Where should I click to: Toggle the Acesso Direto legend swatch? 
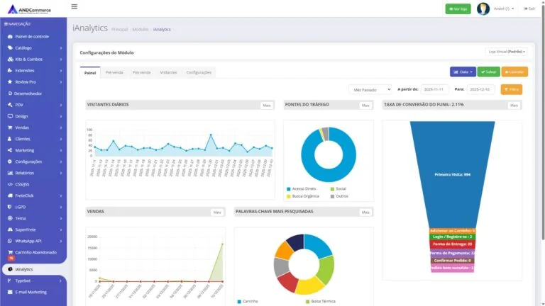[288, 189]
